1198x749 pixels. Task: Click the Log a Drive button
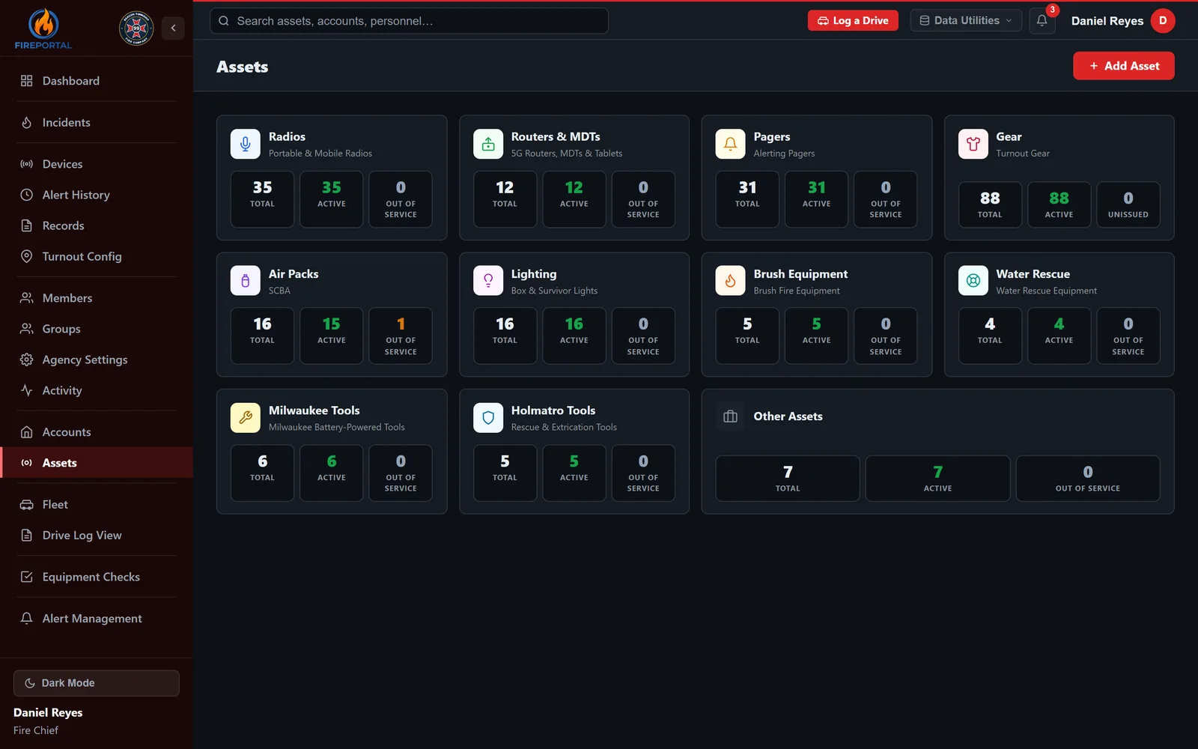[853, 20]
